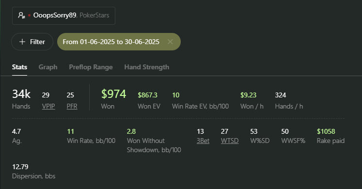Click the Dispersion, bbs stat

click(34, 172)
